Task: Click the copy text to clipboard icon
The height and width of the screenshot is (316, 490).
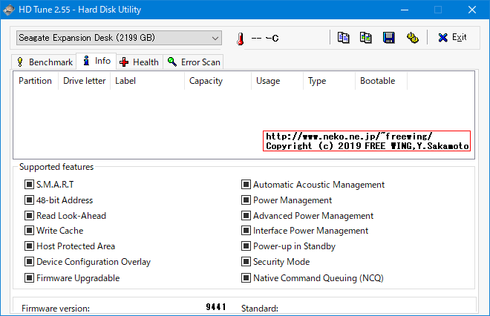Action: tap(343, 38)
